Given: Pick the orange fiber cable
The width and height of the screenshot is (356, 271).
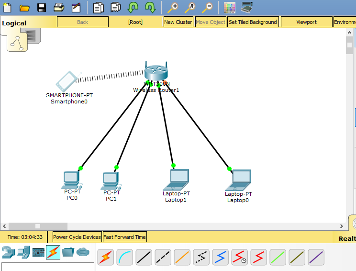Looking at the screenshot, I should click(x=182, y=257).
